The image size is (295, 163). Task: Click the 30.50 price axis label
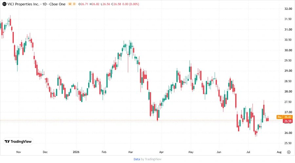coord(288,40)
